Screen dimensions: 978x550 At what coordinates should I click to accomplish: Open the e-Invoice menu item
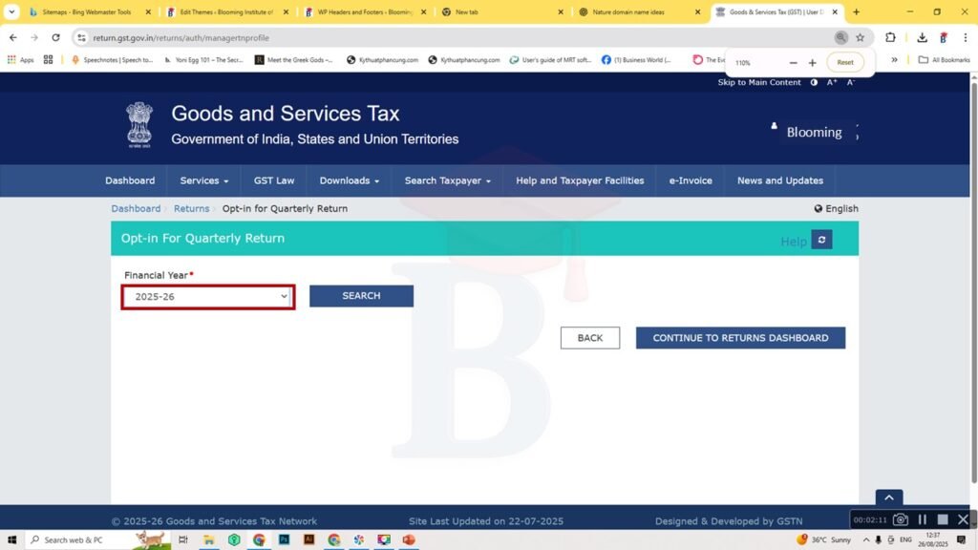(691, 180)
